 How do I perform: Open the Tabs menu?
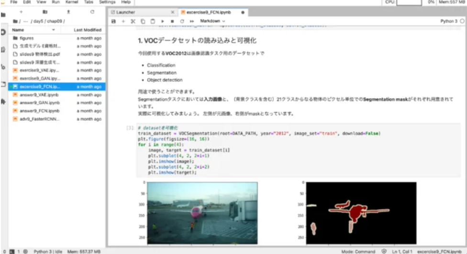89,2
